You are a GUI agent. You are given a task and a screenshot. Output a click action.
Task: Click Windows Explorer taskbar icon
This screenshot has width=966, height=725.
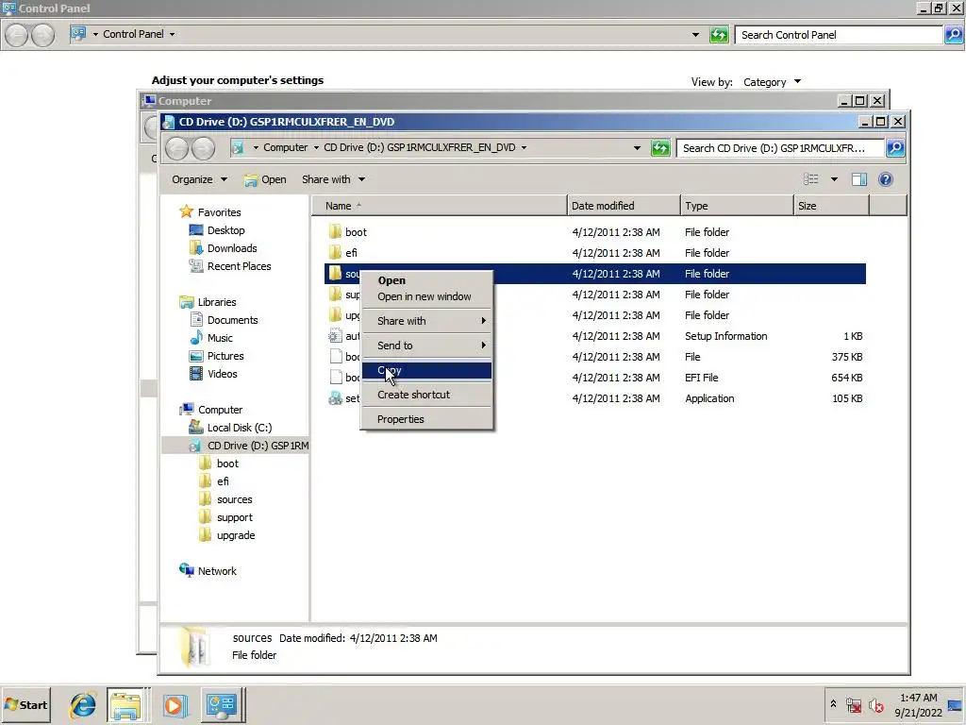click(x=126, y=704)
